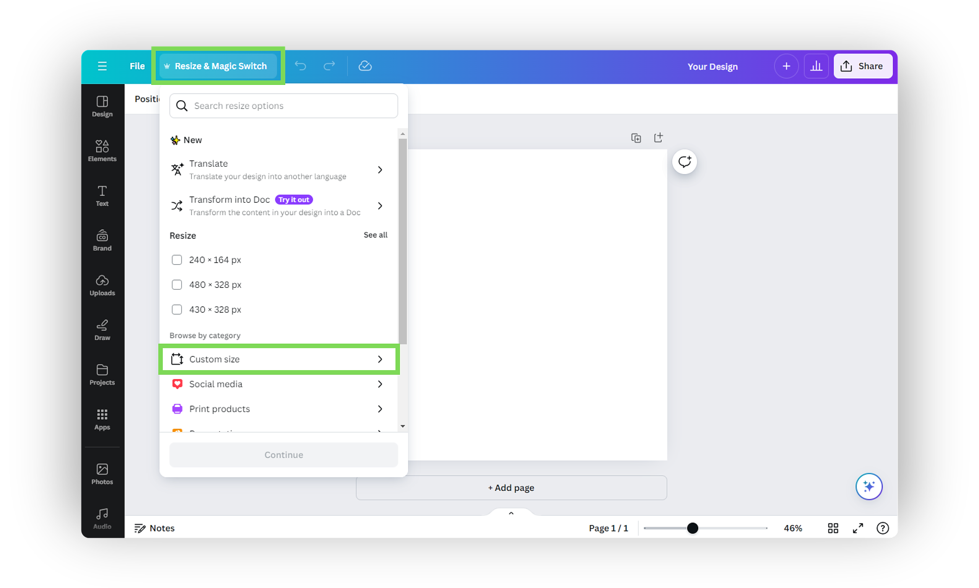Open the Audio sidebar panel

[102, 519]
